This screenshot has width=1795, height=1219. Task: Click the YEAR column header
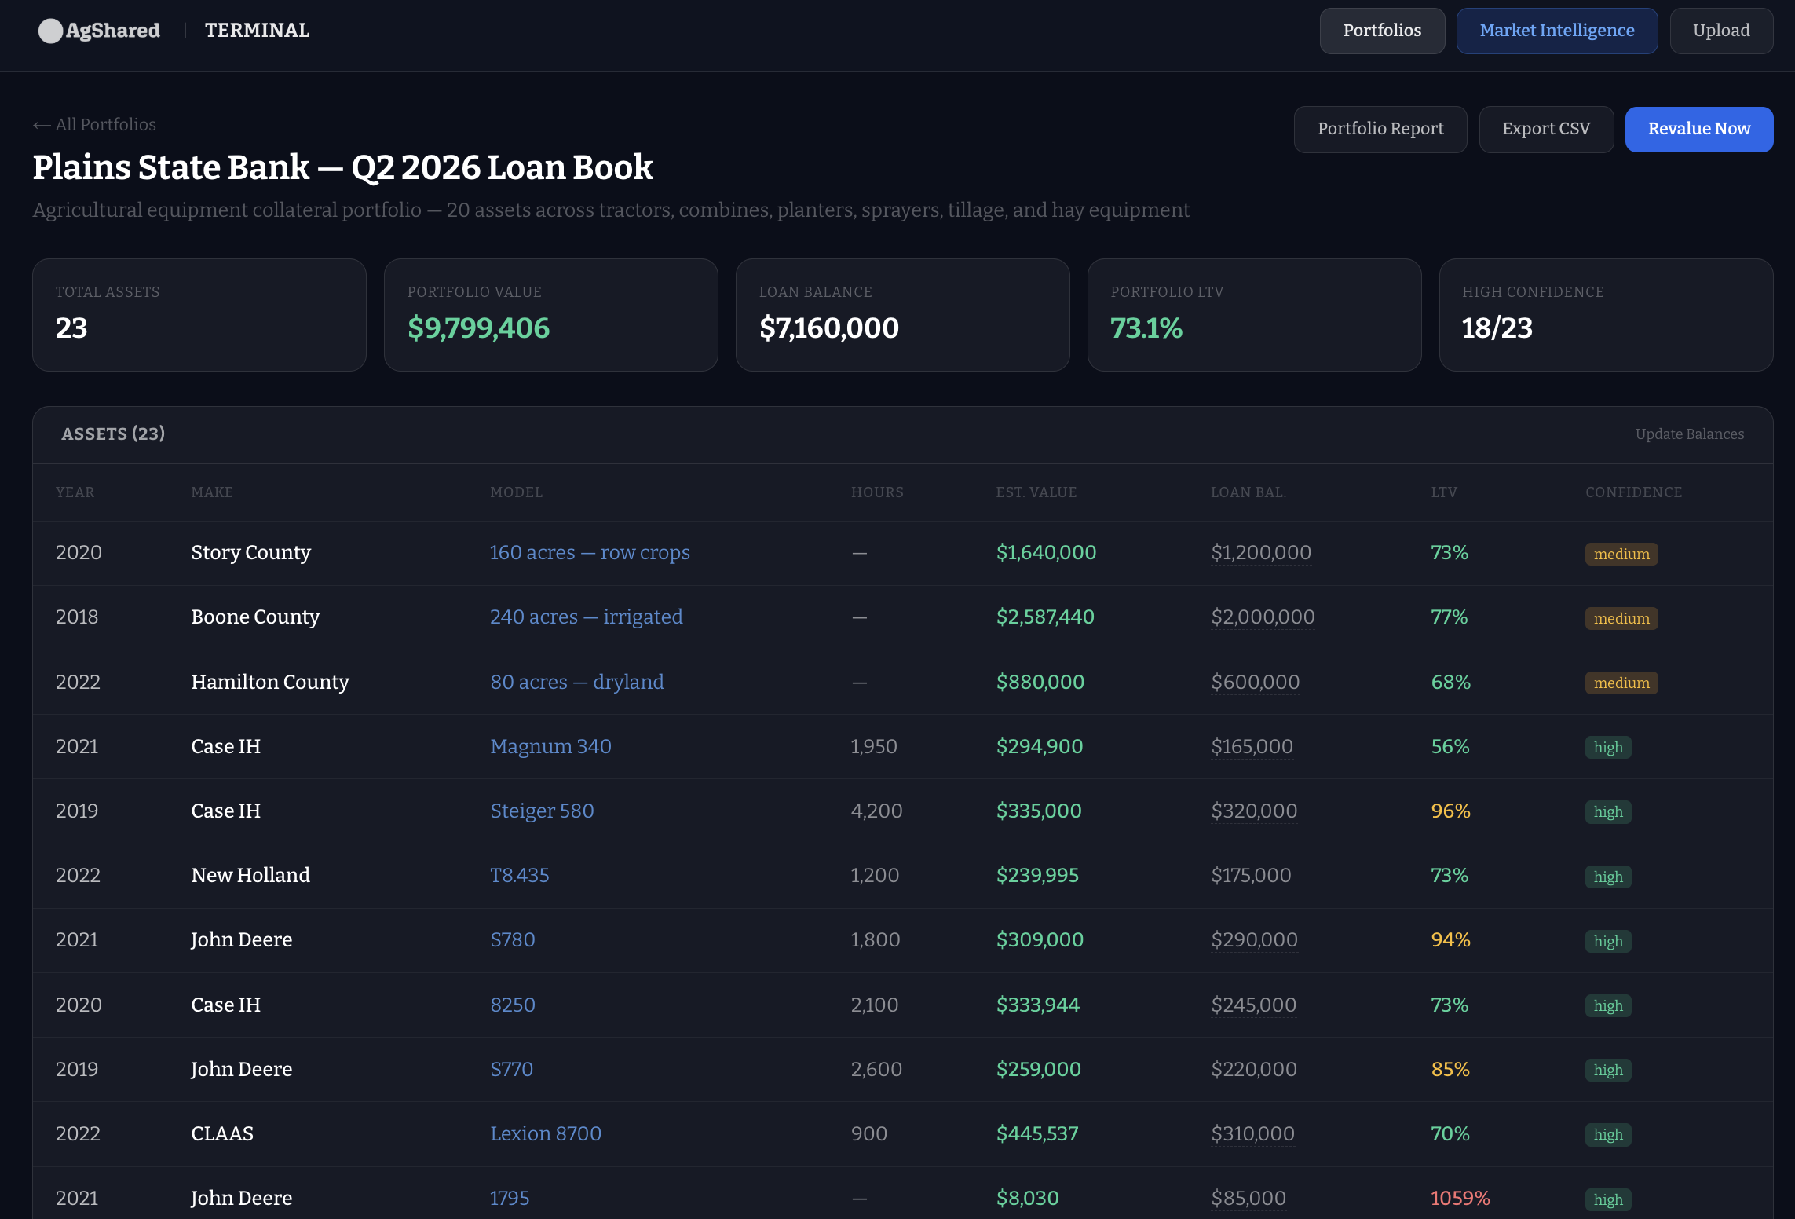75,492
